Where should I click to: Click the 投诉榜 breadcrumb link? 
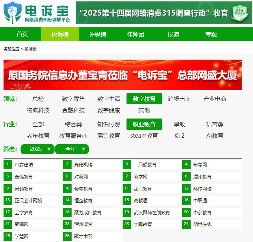30,49
